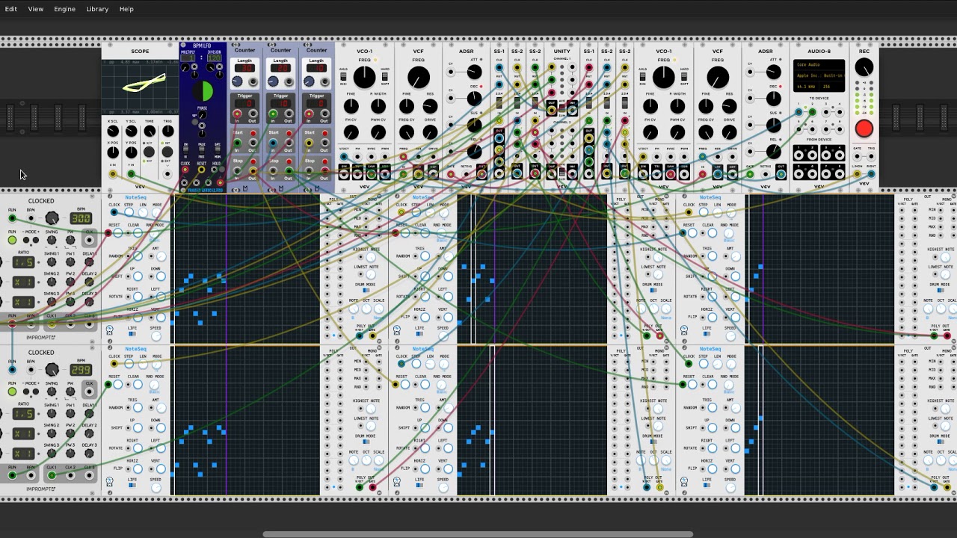Click the SQR output jack on left VCO-1

[x=385, y=174]
